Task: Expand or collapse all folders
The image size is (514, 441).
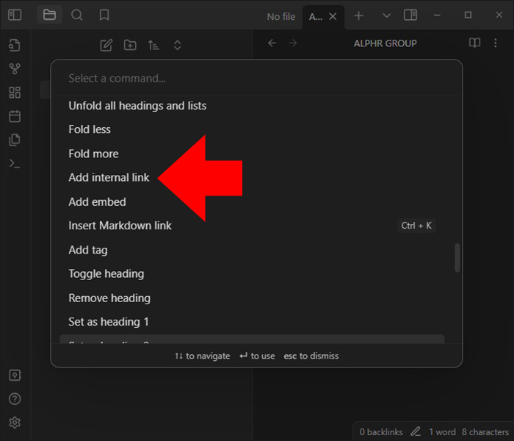Action: pos(178,46)
